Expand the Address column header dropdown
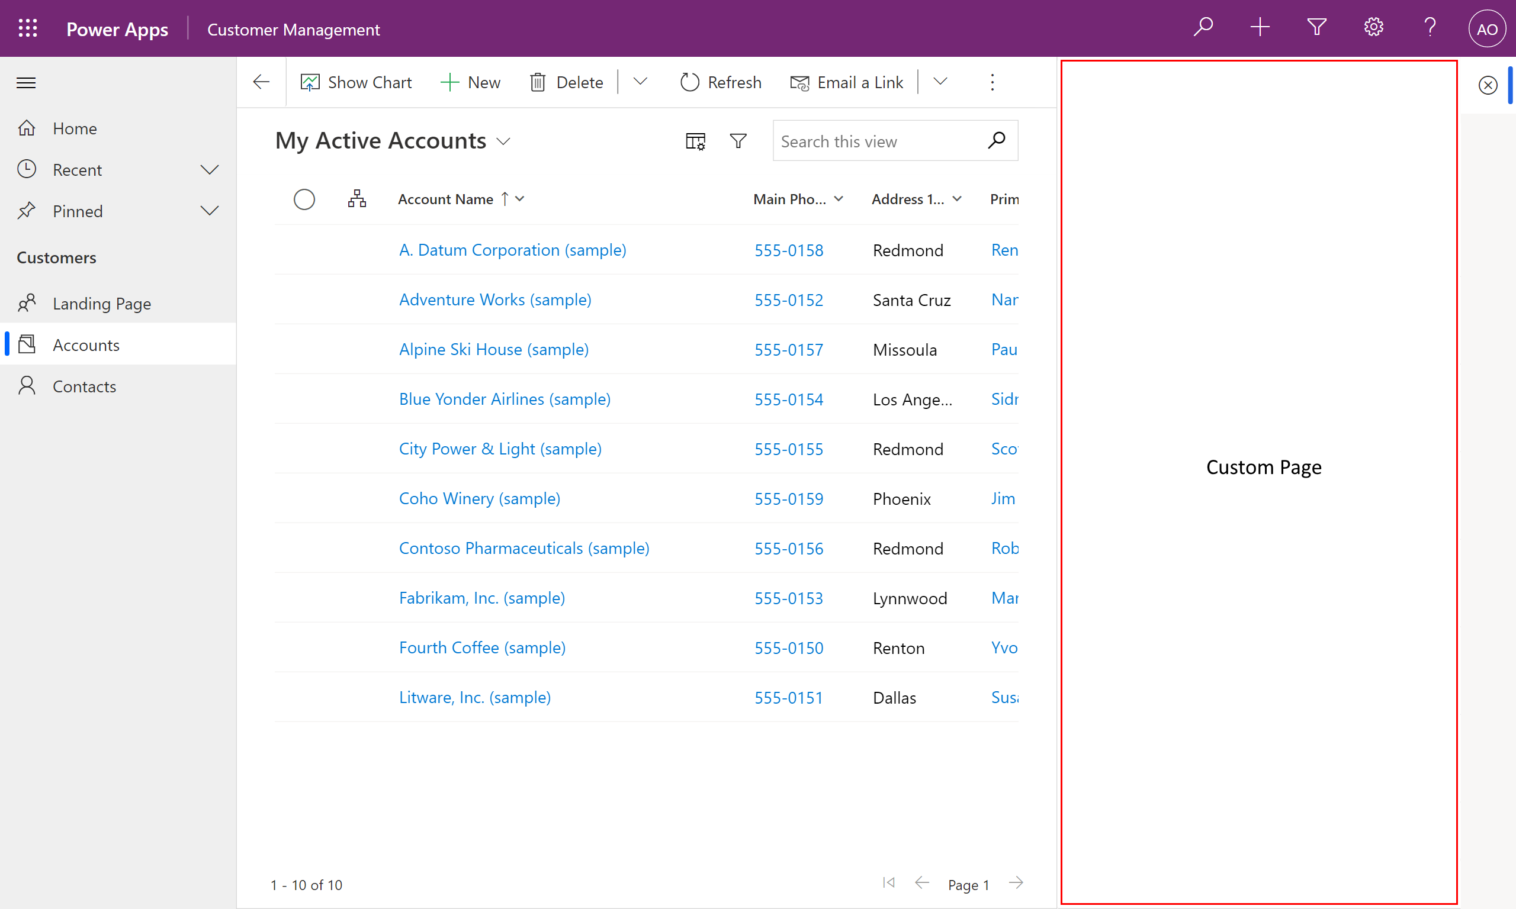Screen dimensions: 1516x909 tap(957, 198)
